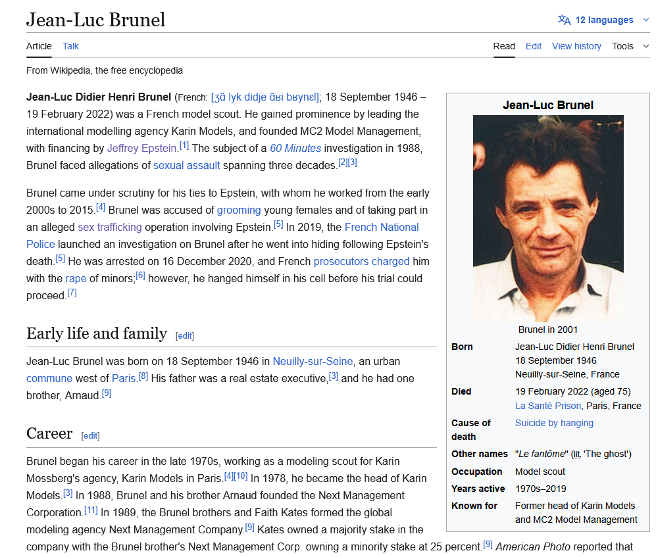The height and width of the screenshot is (557, 656).
Task: Click citation [11] after Next Management Corporation
Action: (x=91, y=510)
